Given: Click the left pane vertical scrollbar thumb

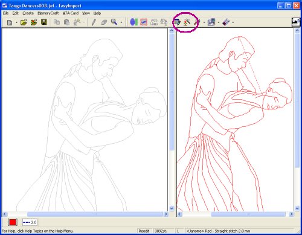Looking at the screenshot, I should pos(172,92).
